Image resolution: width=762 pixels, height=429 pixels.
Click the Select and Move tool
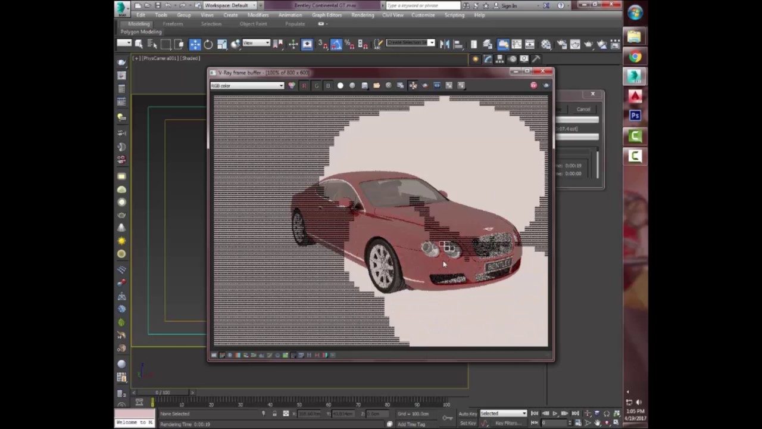pyautogui.click(x=195, y=44)
